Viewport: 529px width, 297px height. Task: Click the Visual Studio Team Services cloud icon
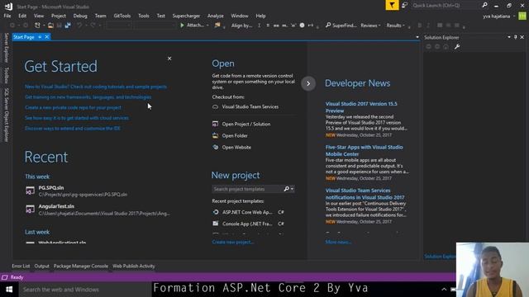click(215, 106)
